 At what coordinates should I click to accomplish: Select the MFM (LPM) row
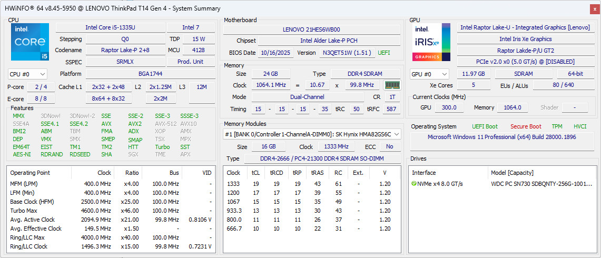pos(111,184)
